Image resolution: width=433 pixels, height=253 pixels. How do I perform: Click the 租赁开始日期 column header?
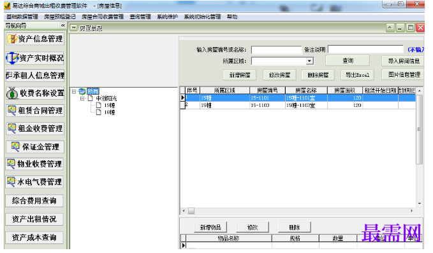coord(380,90)
